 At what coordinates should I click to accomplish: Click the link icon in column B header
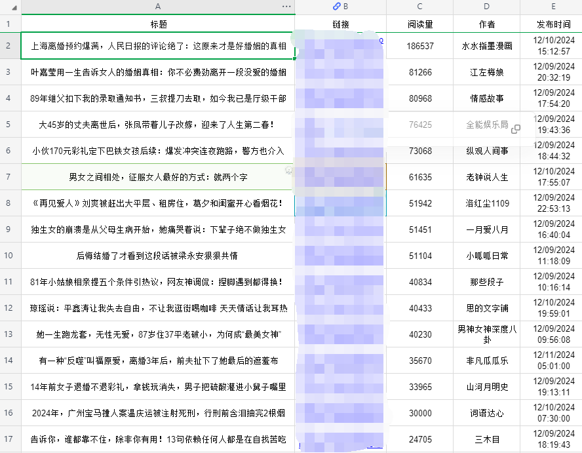click(336, 7)
